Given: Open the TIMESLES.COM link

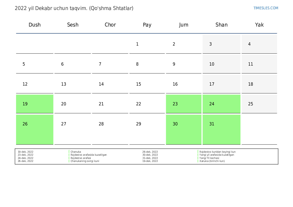Looking at the screenshot, I should [x=266, y=8].
